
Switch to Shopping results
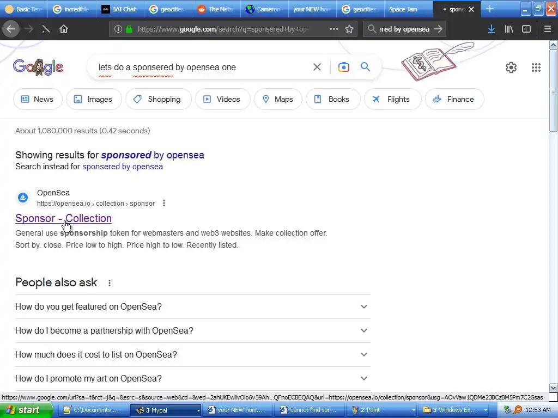[158, 99]
